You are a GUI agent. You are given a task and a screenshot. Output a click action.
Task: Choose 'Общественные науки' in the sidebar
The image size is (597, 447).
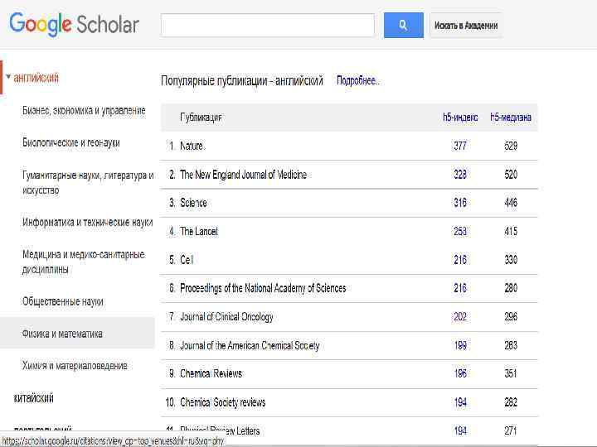63,302
